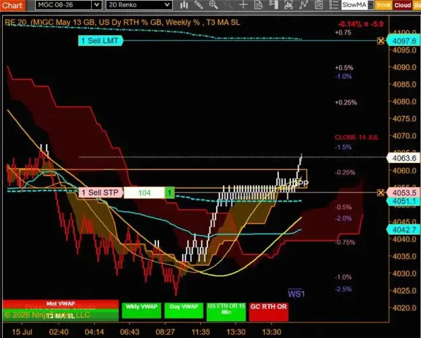Click the +0.25% level label
The image size is (421, 338).
[346, 102]
